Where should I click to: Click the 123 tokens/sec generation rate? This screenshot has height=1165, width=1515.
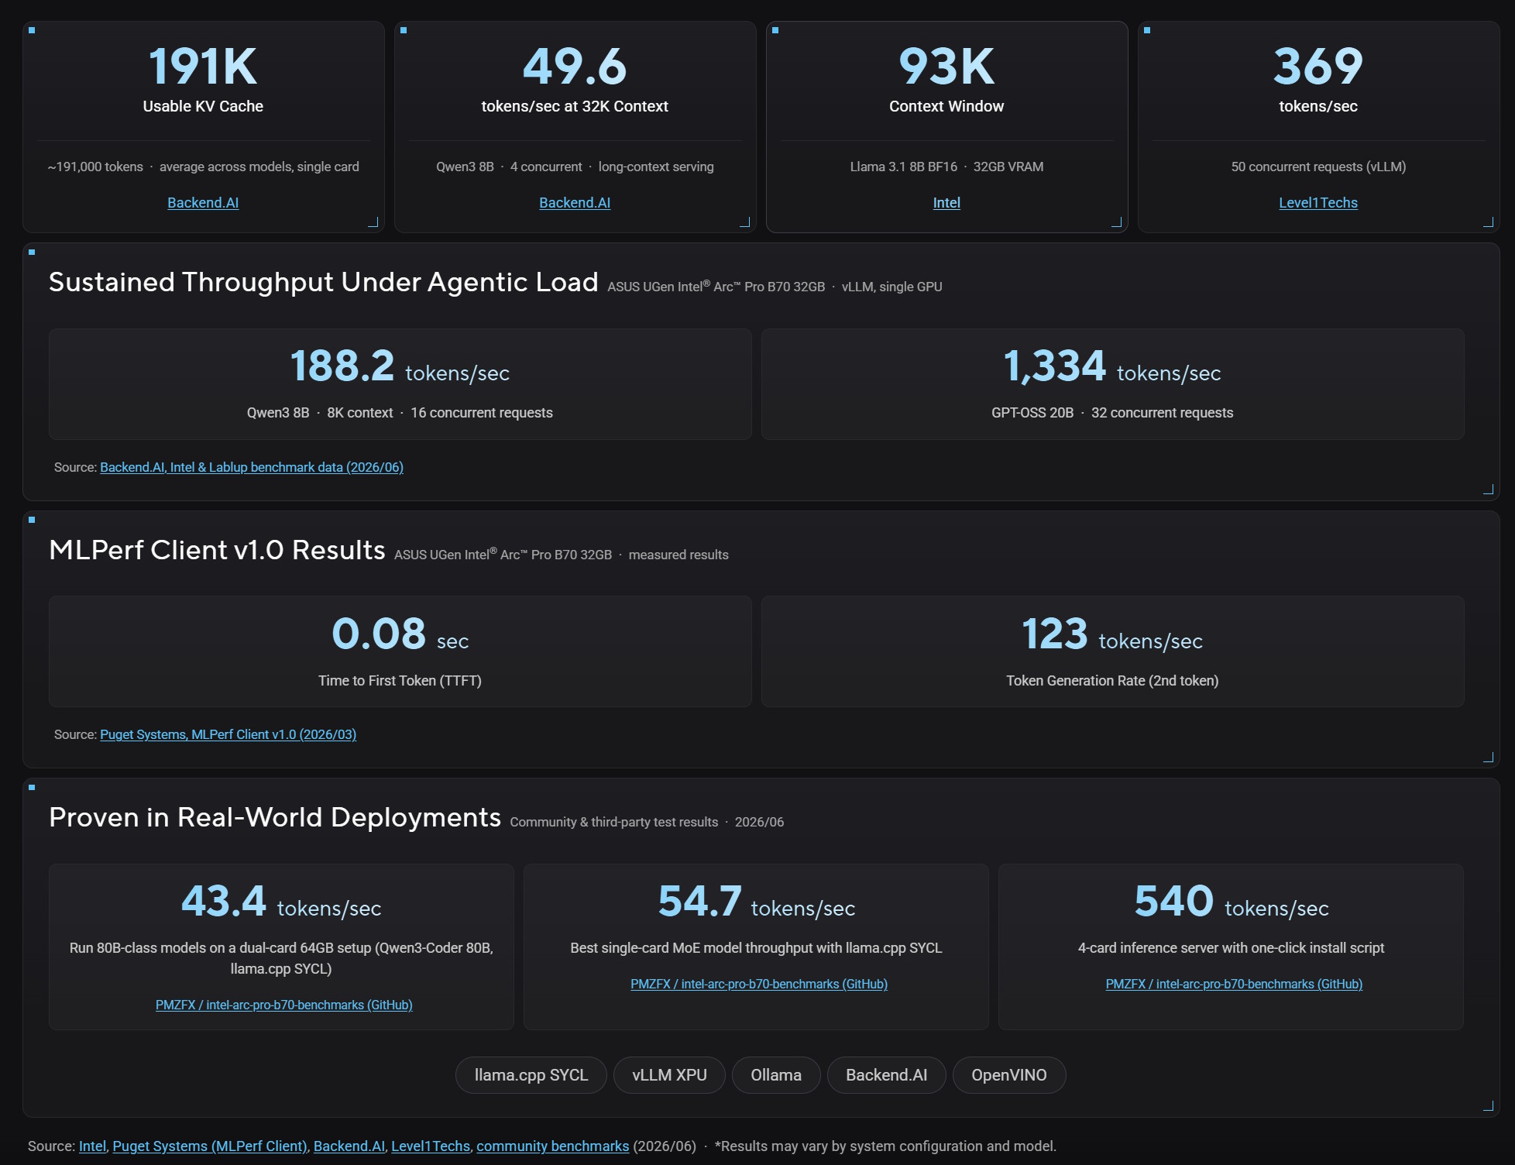click(x=1112, y=634)
